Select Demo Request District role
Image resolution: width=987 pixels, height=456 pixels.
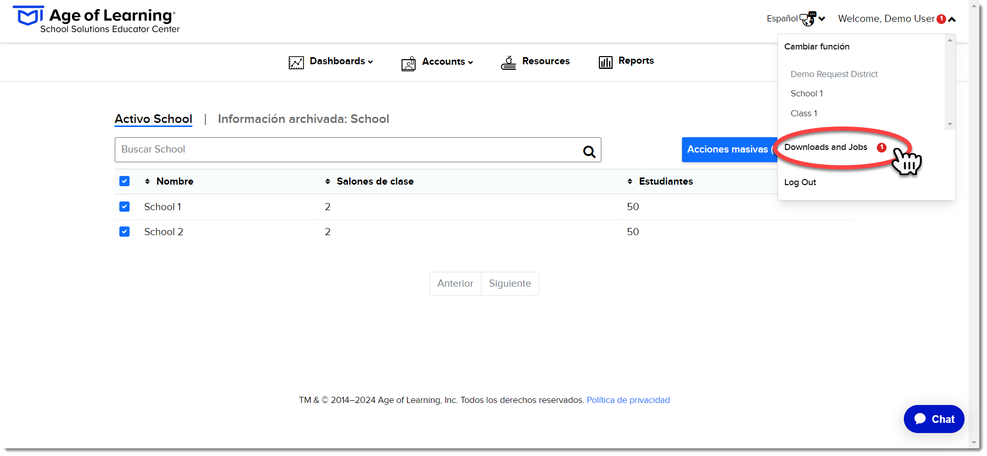tap(834, 74)
